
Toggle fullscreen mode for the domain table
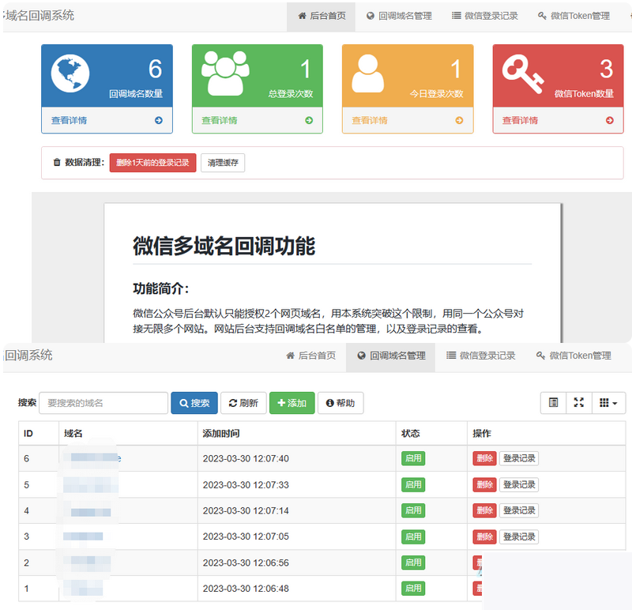pos(579,403)
